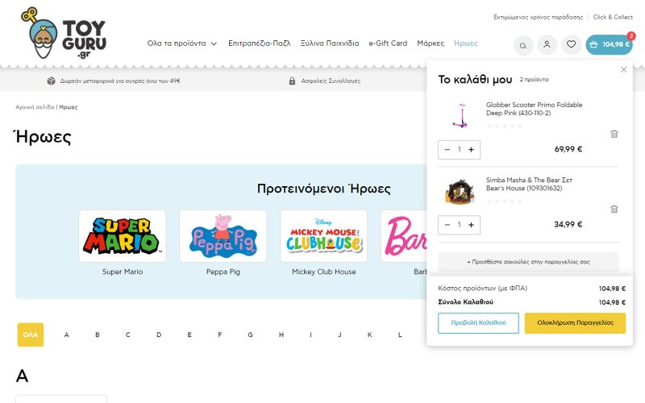Expand Όλα τα προϊόντα dropdown menu
Screen dimensions: 645x403
(182, 44)
